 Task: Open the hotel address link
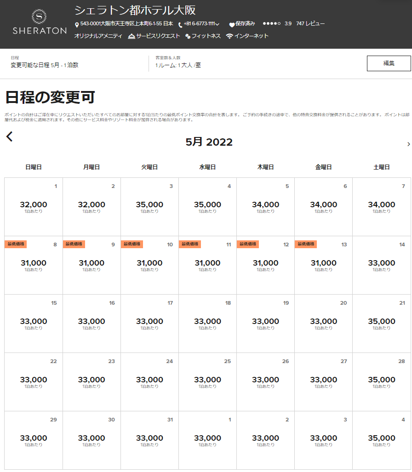[x=126, y=23]
